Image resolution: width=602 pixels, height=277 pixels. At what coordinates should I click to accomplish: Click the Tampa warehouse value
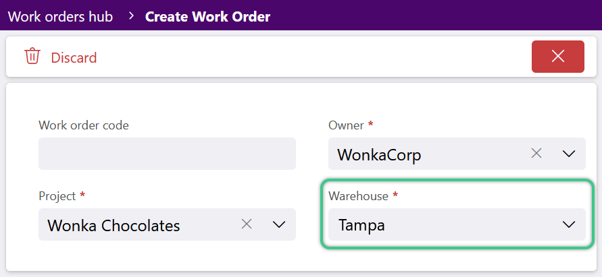coord(361,226)
